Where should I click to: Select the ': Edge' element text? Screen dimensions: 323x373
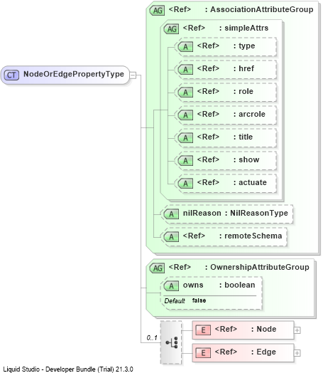(x=263, y=352)
